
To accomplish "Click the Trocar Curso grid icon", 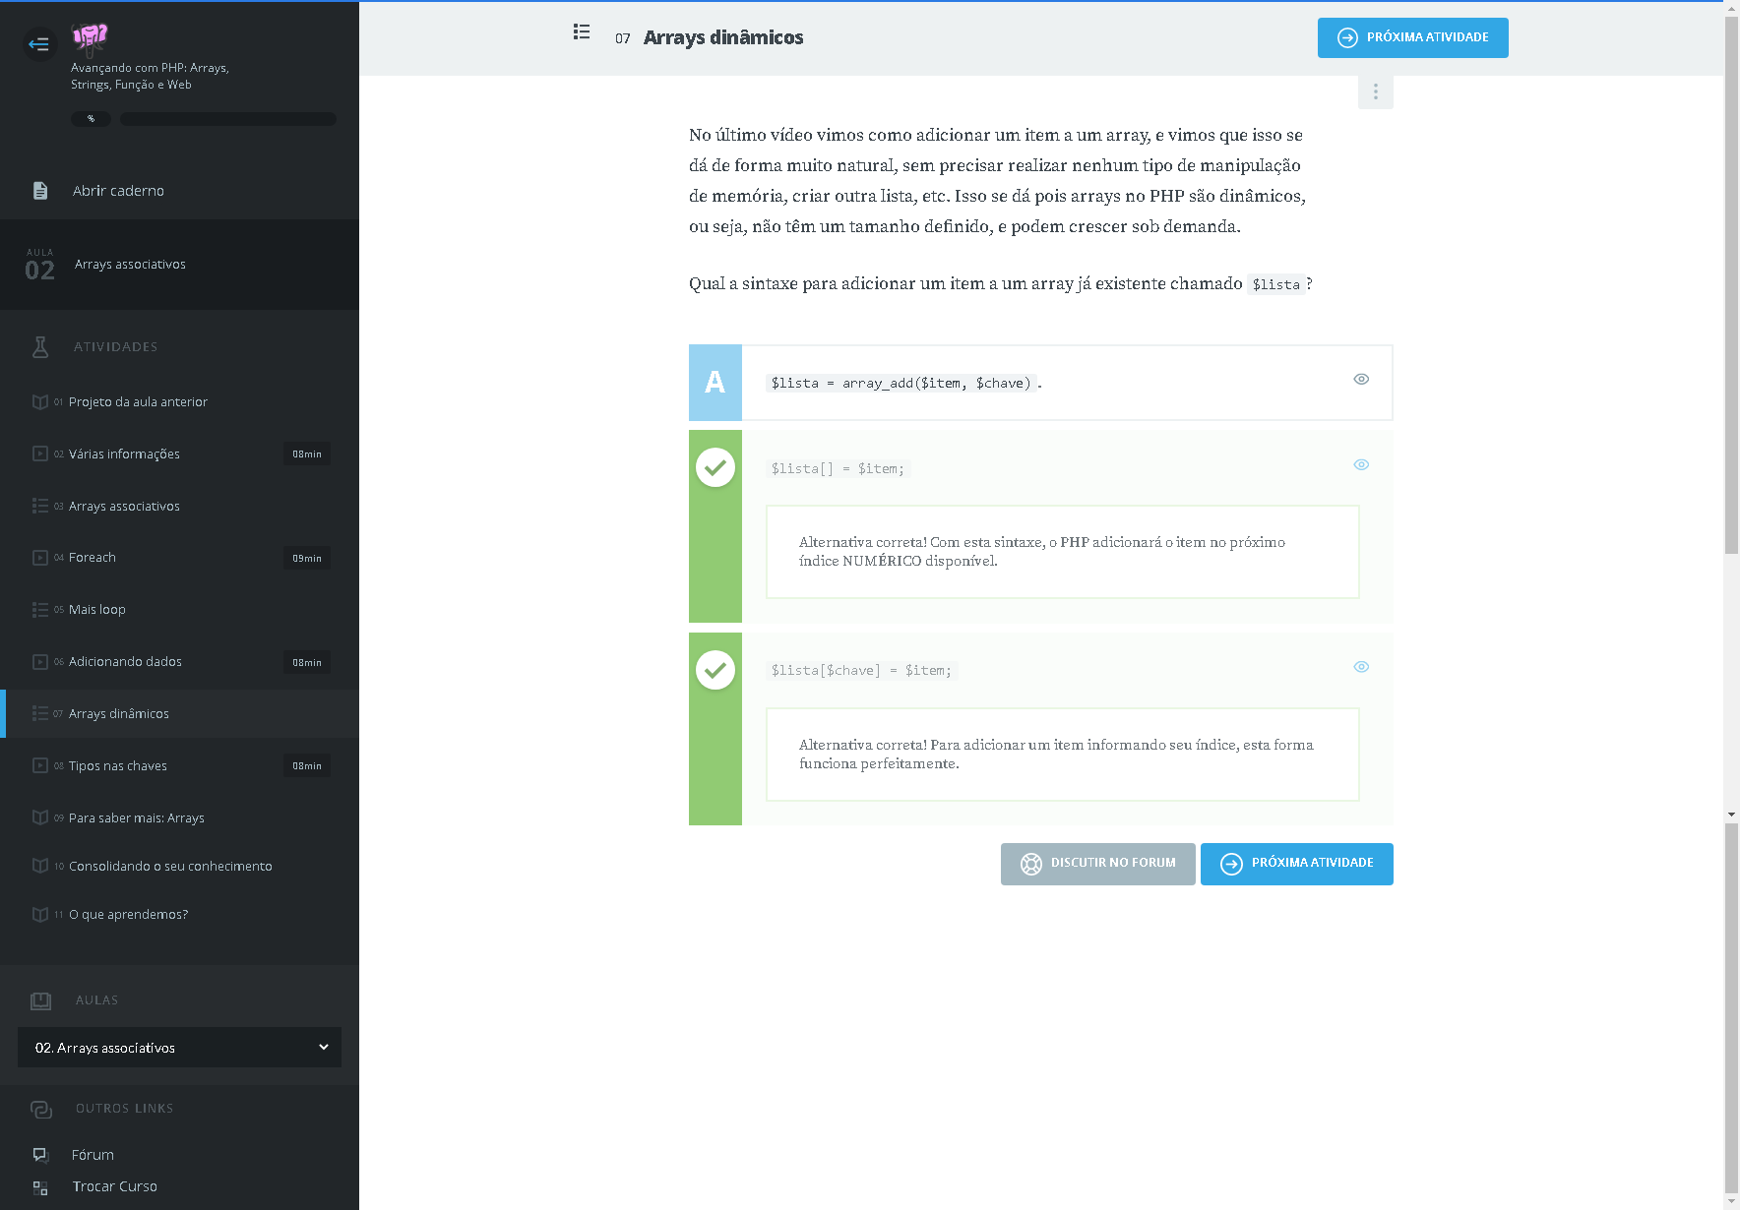I will coord(40,1187).
